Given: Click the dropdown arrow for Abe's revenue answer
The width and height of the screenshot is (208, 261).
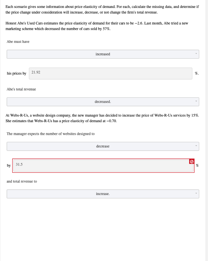Looking at the screenshot, I should click(196, 102).
